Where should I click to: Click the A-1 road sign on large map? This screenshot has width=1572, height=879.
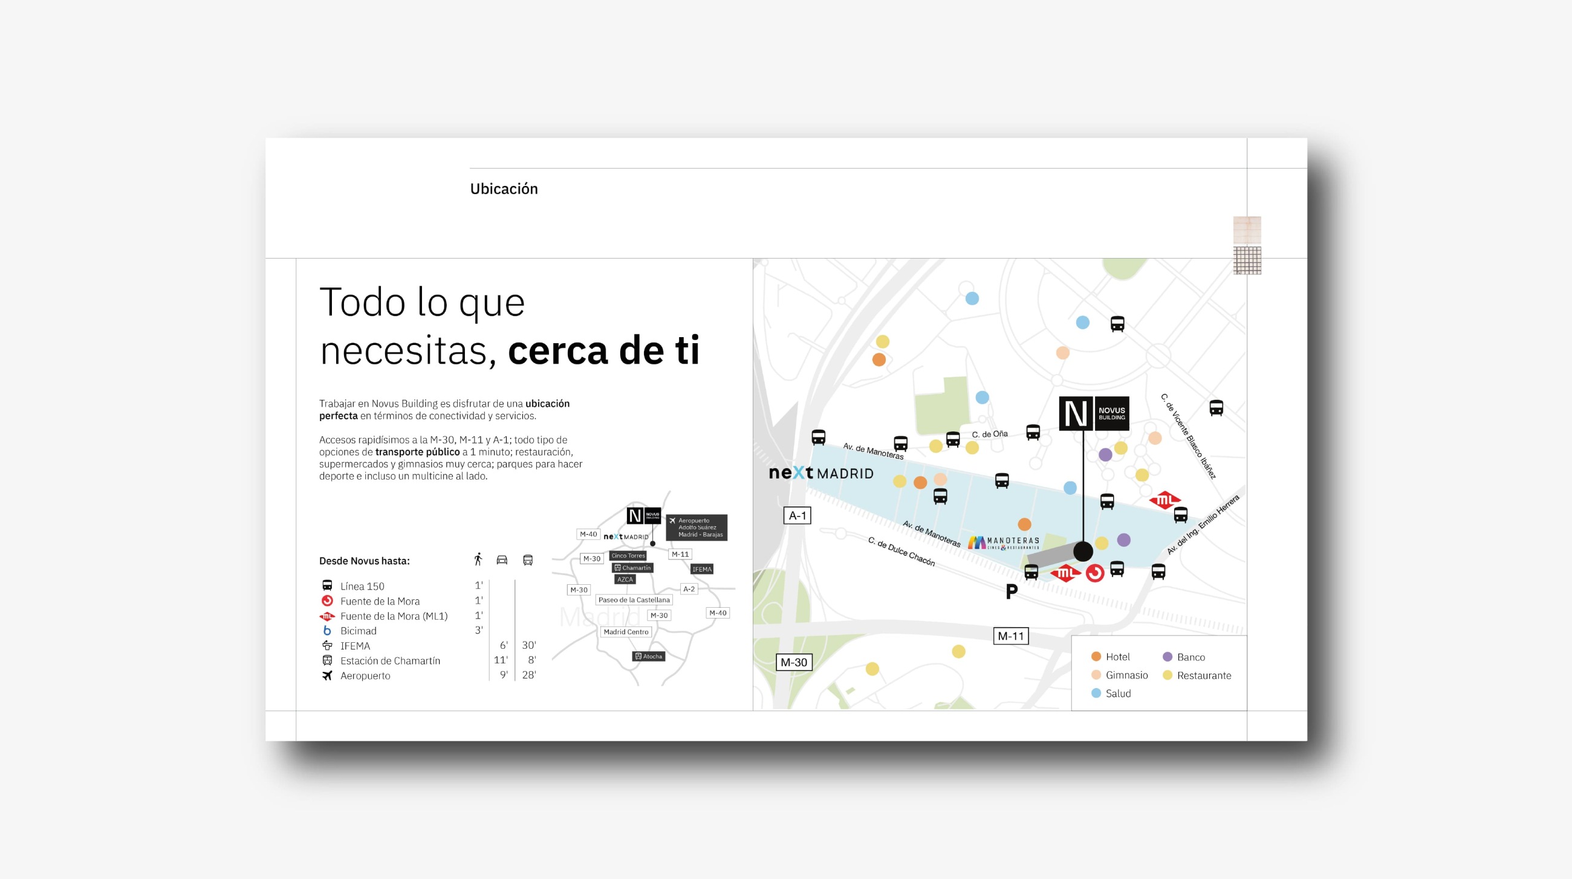[797, 516]
